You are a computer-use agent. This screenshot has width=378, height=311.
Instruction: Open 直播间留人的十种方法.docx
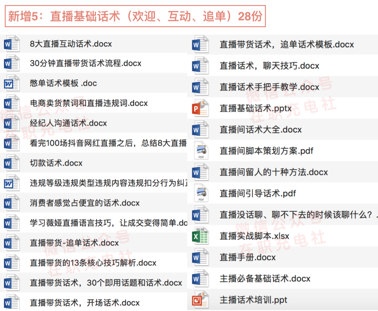coord(274,172)
